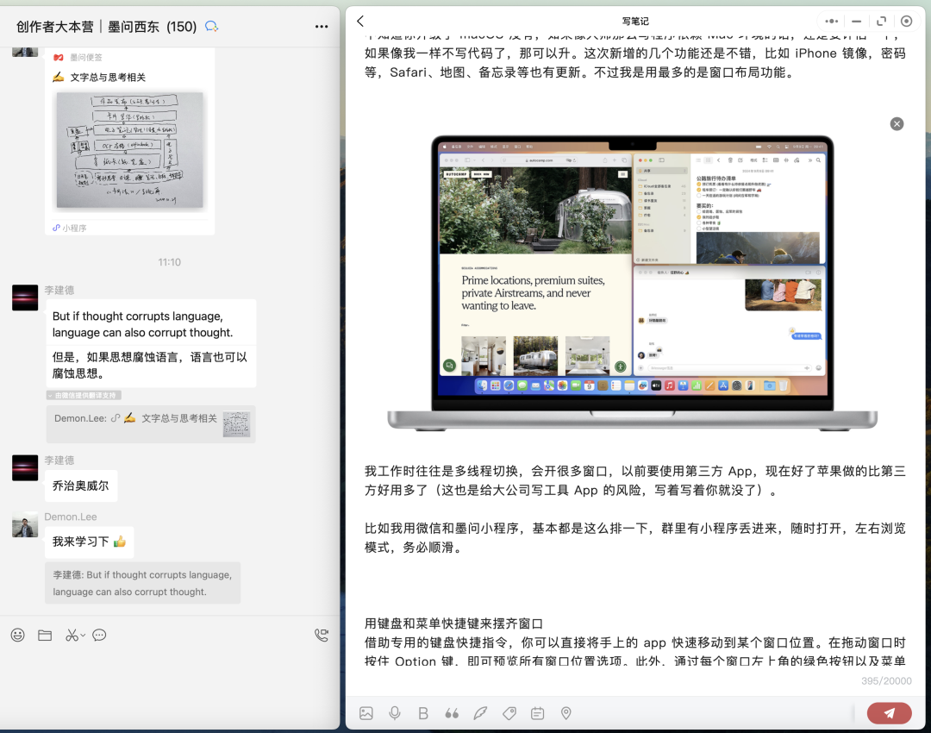Screen dimensions: 931x733
Task: Click the blue chat bubble icon beside the group name
Action: tap(211, 26)
